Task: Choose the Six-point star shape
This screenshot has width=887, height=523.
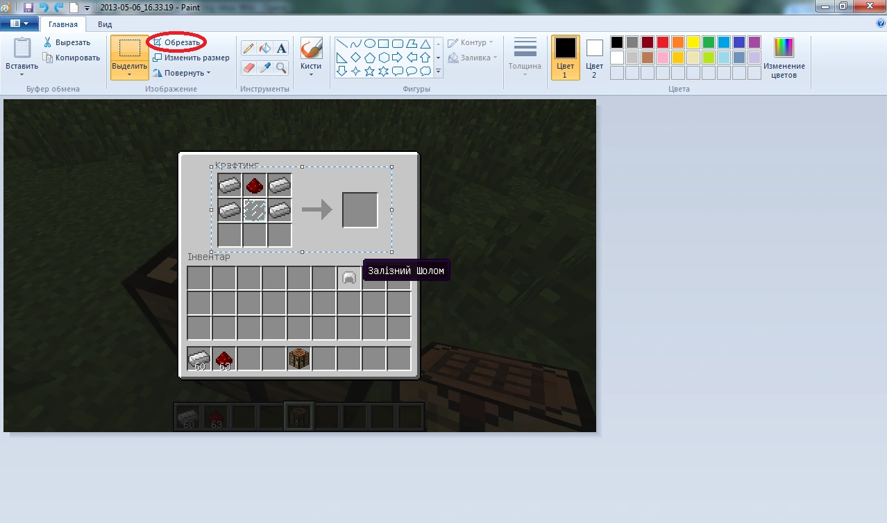Action: coord(384,71)
